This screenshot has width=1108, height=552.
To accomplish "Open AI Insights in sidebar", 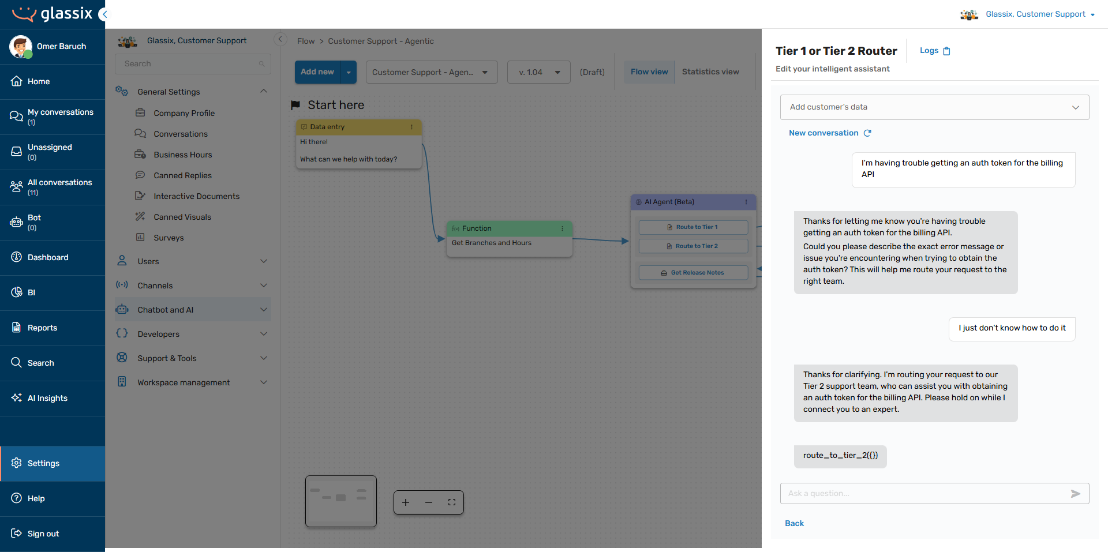I will coord(53,398).
